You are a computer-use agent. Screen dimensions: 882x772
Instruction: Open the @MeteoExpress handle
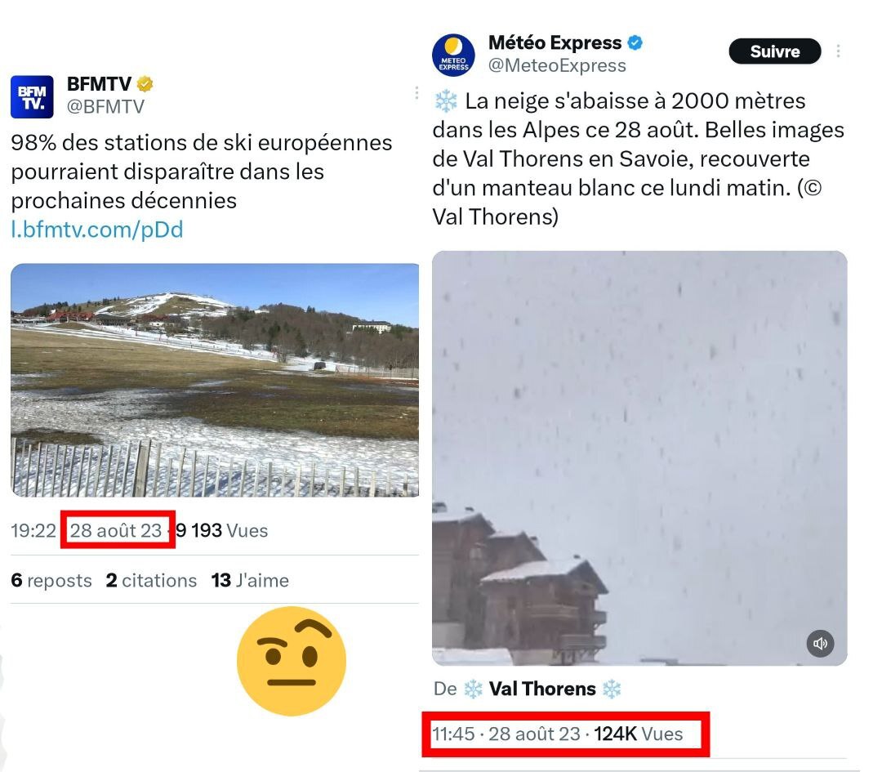557,65
